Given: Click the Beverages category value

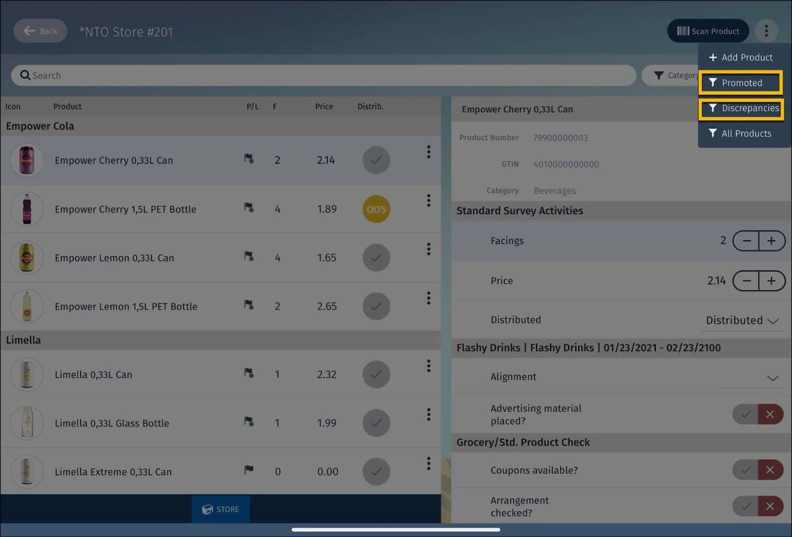Looking at the screenshot, I should (x=554, y=191).
